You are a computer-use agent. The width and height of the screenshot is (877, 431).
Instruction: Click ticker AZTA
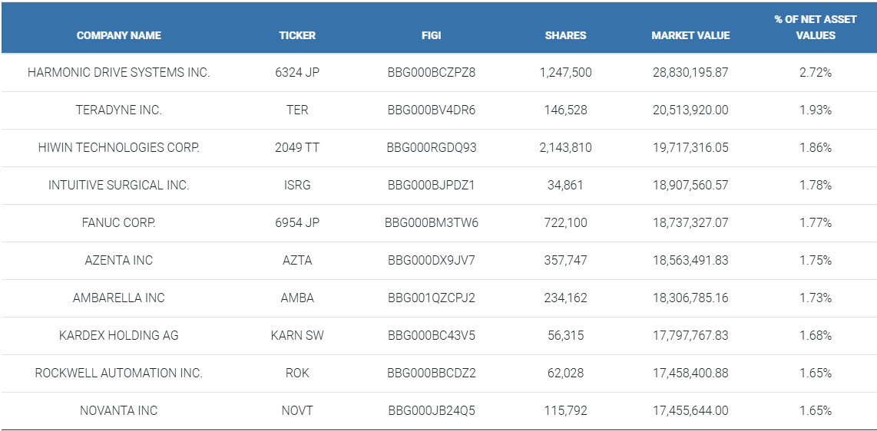point(297,260)
